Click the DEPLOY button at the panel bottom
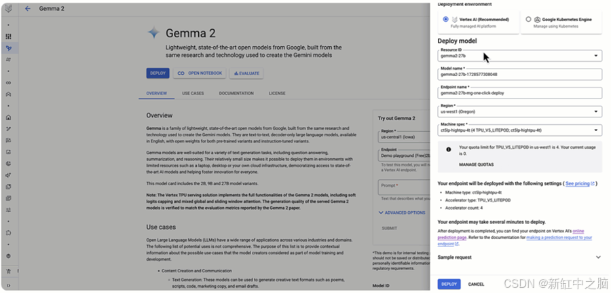 tap(449, 284)
